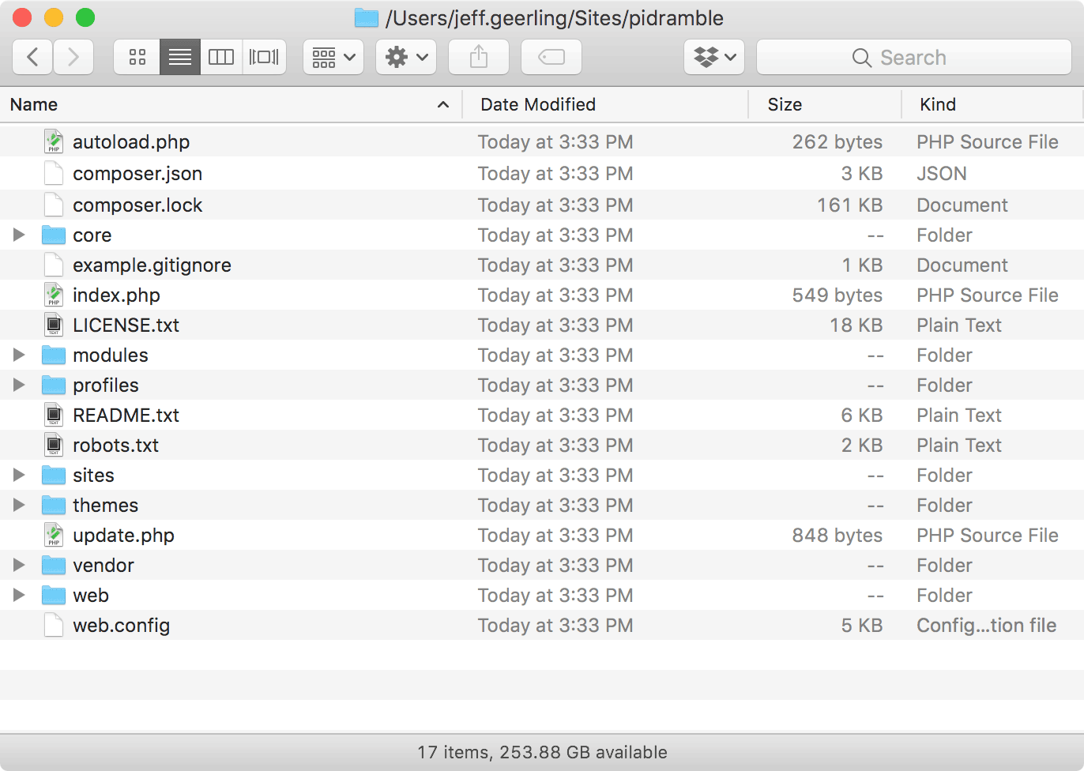Switch to list view
Screen dimensions: 1084x771
(x=180, y=57)
